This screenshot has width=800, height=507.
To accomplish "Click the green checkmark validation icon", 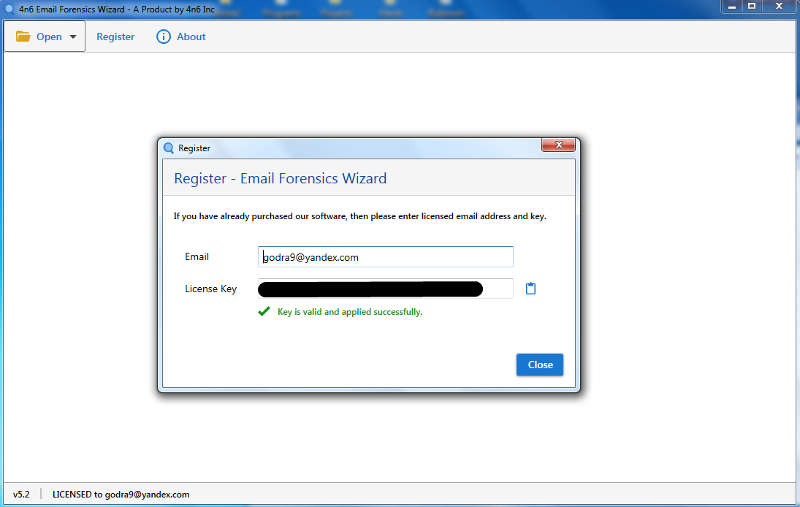I will [x=264, y=311].
